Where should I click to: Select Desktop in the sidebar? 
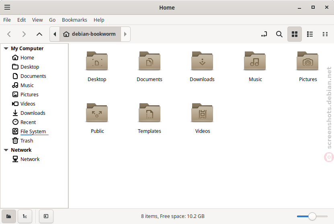coord(26,67)
